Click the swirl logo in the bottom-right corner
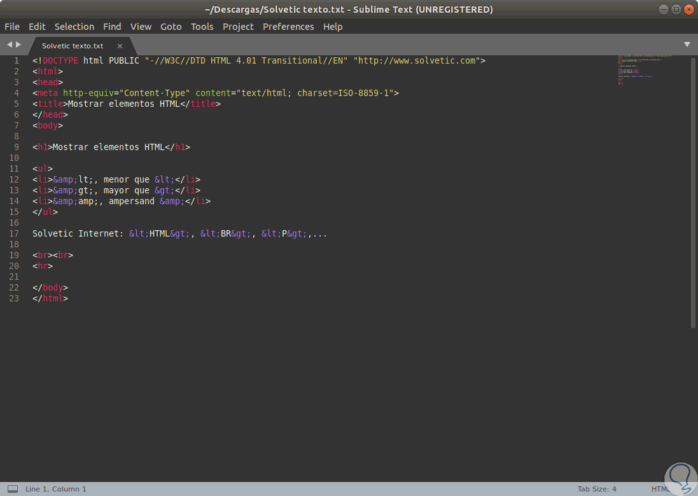 680,478
